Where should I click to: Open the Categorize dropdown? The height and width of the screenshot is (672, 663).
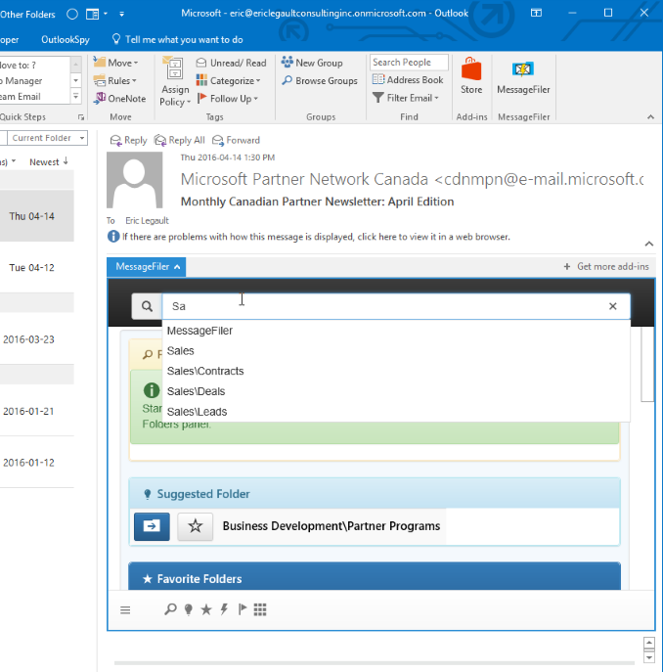(228, 80)
